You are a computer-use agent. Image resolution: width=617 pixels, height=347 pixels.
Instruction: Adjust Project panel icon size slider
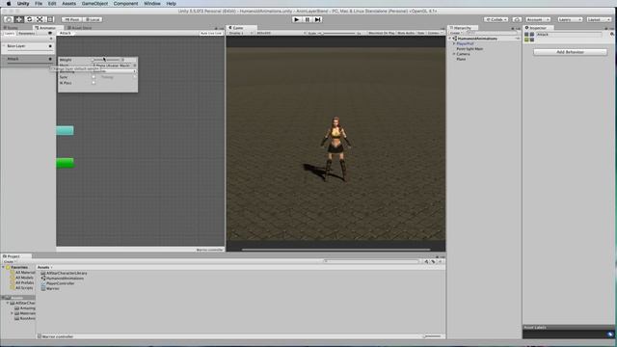433,336
